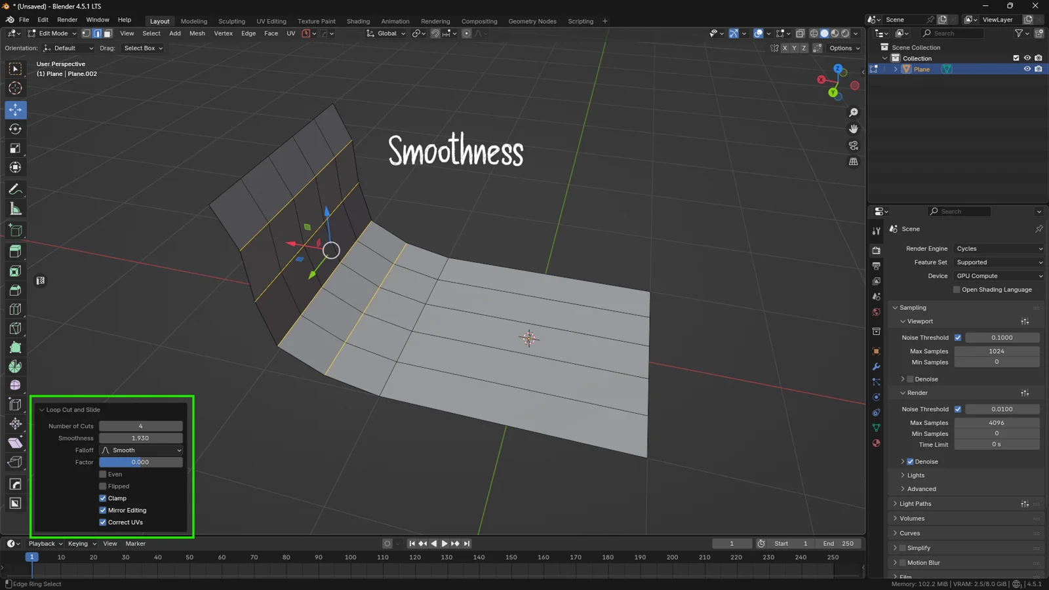The height and width of the screenshot is (590, 1049).
Task: Click the zoom magnifier viewport icon
Action: point(853,113)
